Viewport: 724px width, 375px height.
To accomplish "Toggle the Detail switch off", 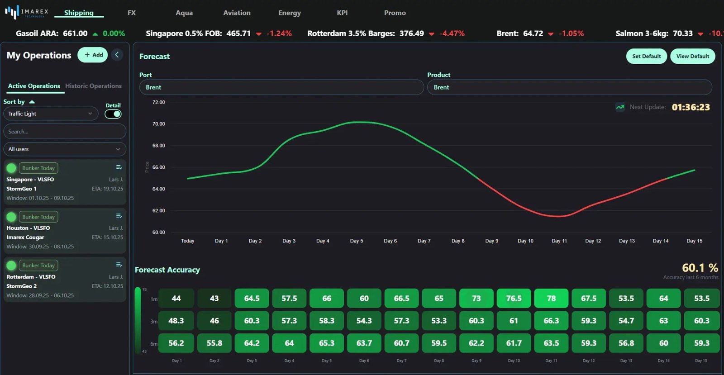I will tap(113, 114).
